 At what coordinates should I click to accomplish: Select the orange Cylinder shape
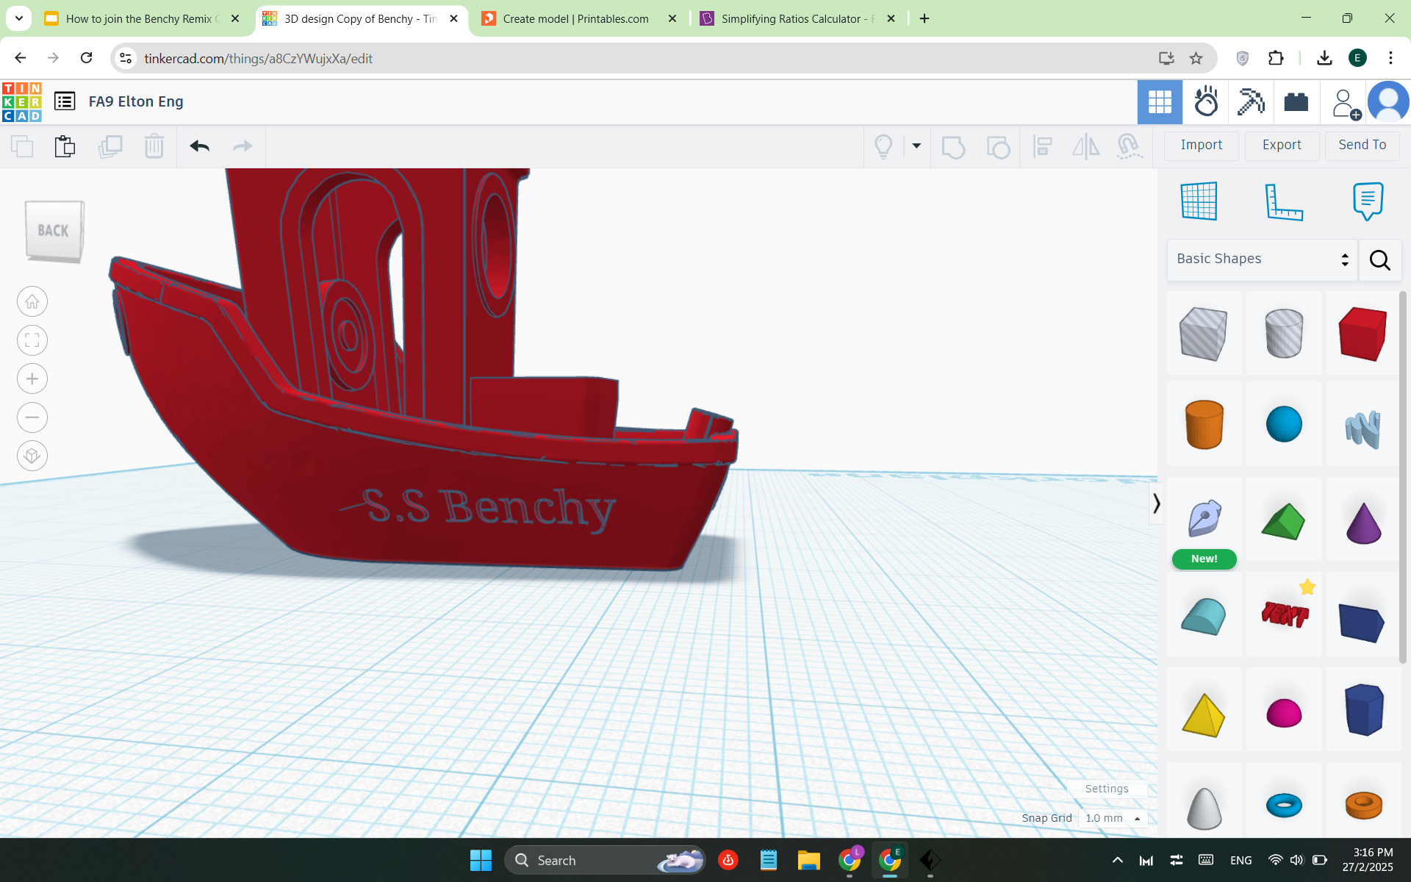click(x=1204, y=424)
